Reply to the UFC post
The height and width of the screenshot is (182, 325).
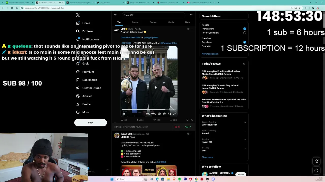pos(124,120)
